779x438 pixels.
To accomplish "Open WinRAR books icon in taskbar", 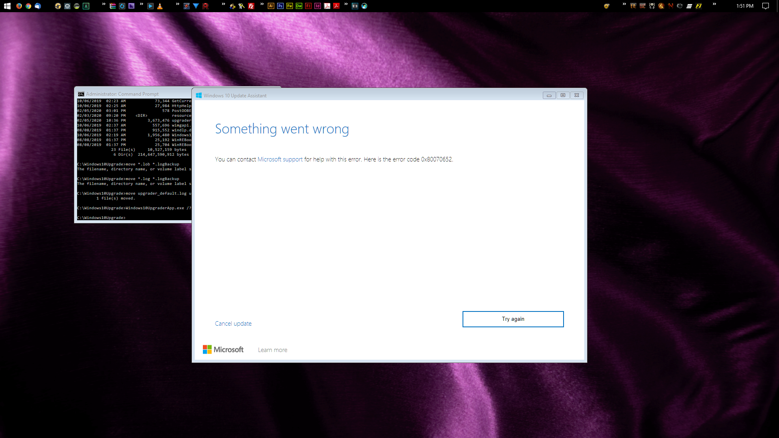I will (x=113, y=6).
